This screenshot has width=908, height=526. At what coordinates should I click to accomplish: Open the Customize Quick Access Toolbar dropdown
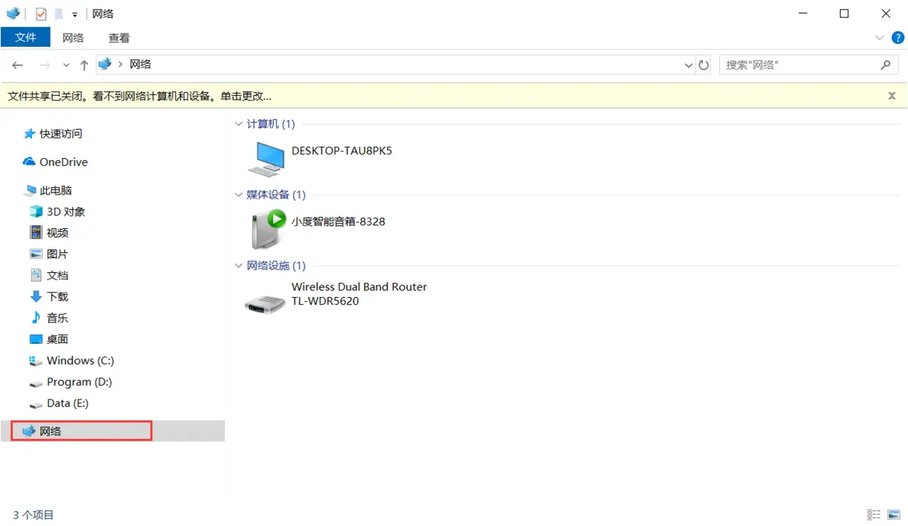(x=75, y=15)
